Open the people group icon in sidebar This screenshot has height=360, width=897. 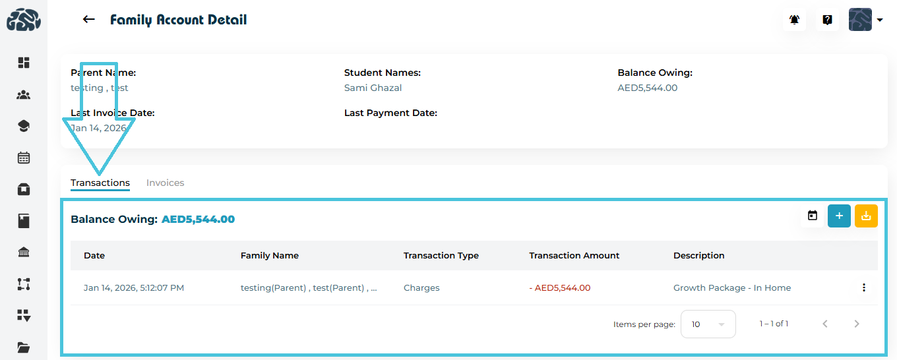[24, 95]
